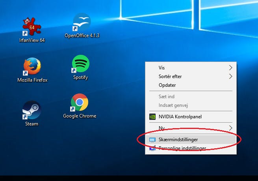Expand the Vis submenu arrow
Viewport: 258px width, 181px height.
tap(230, 68)
